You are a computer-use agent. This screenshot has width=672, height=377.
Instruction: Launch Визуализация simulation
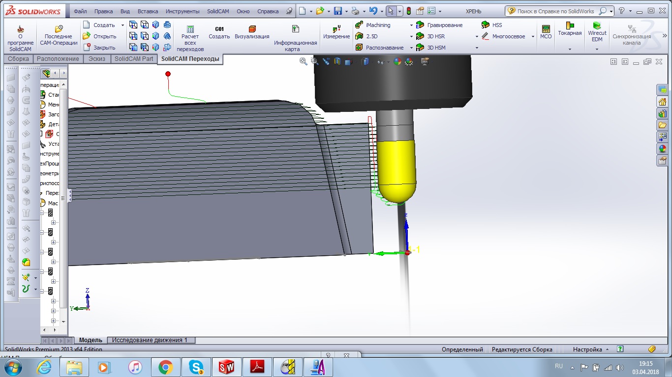pos(252,33)
